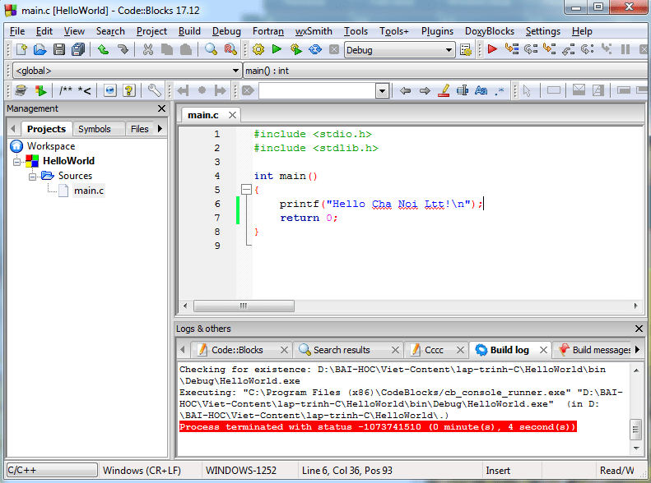
Task: Toggle the Selected text search option
Action: point(462,90)
